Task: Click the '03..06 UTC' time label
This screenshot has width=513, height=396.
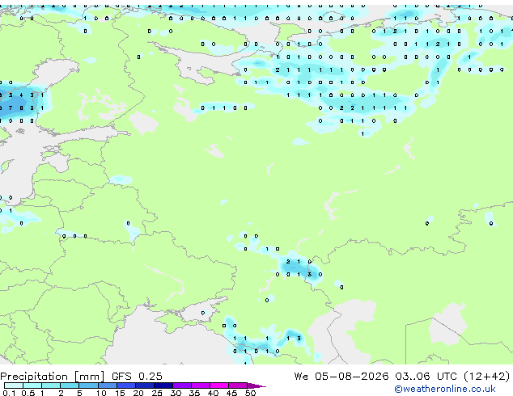Action: coord(426,377)
